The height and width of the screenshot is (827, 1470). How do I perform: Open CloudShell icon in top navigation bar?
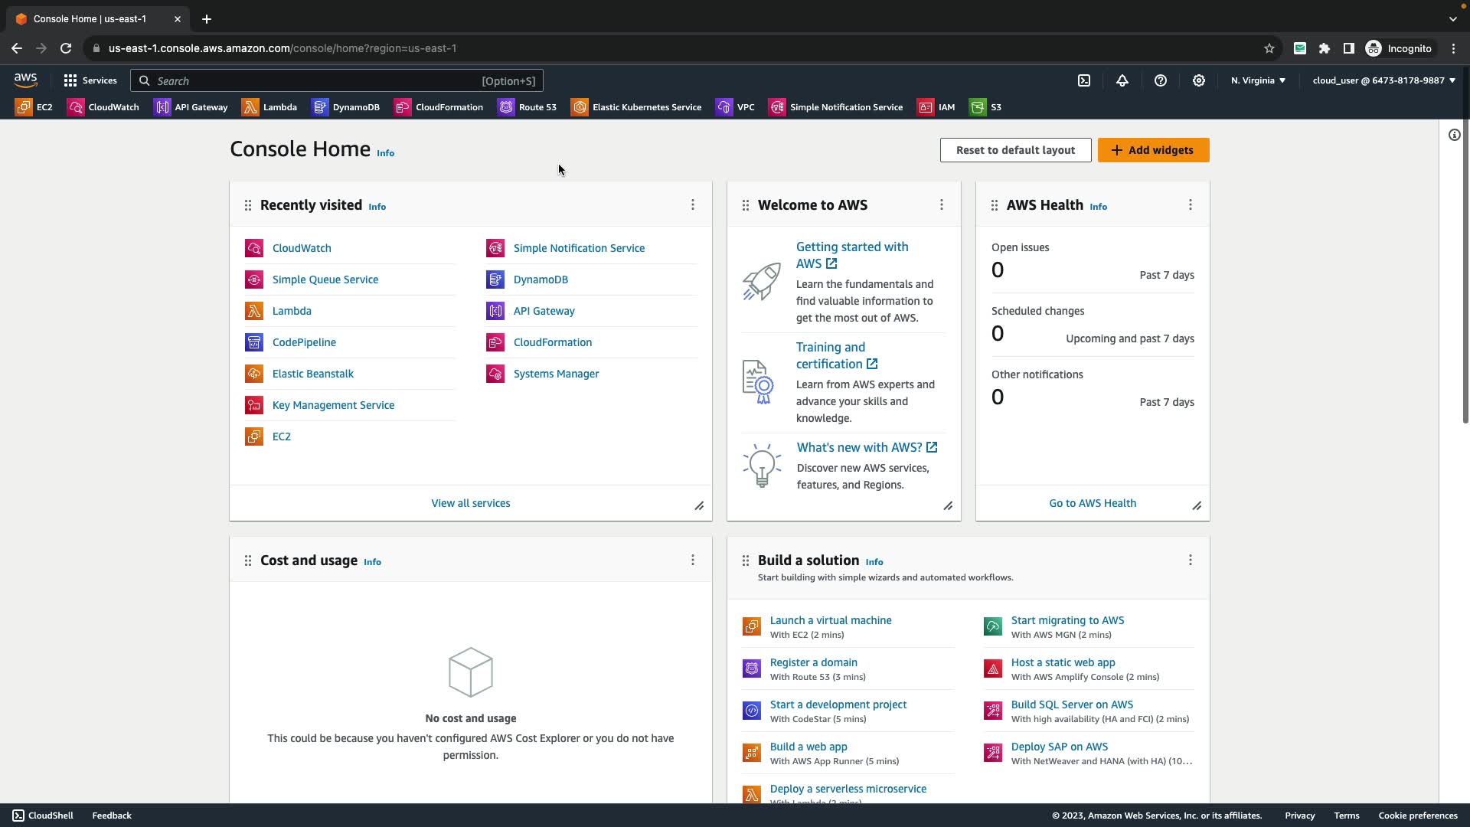[x=1084, y=80]
